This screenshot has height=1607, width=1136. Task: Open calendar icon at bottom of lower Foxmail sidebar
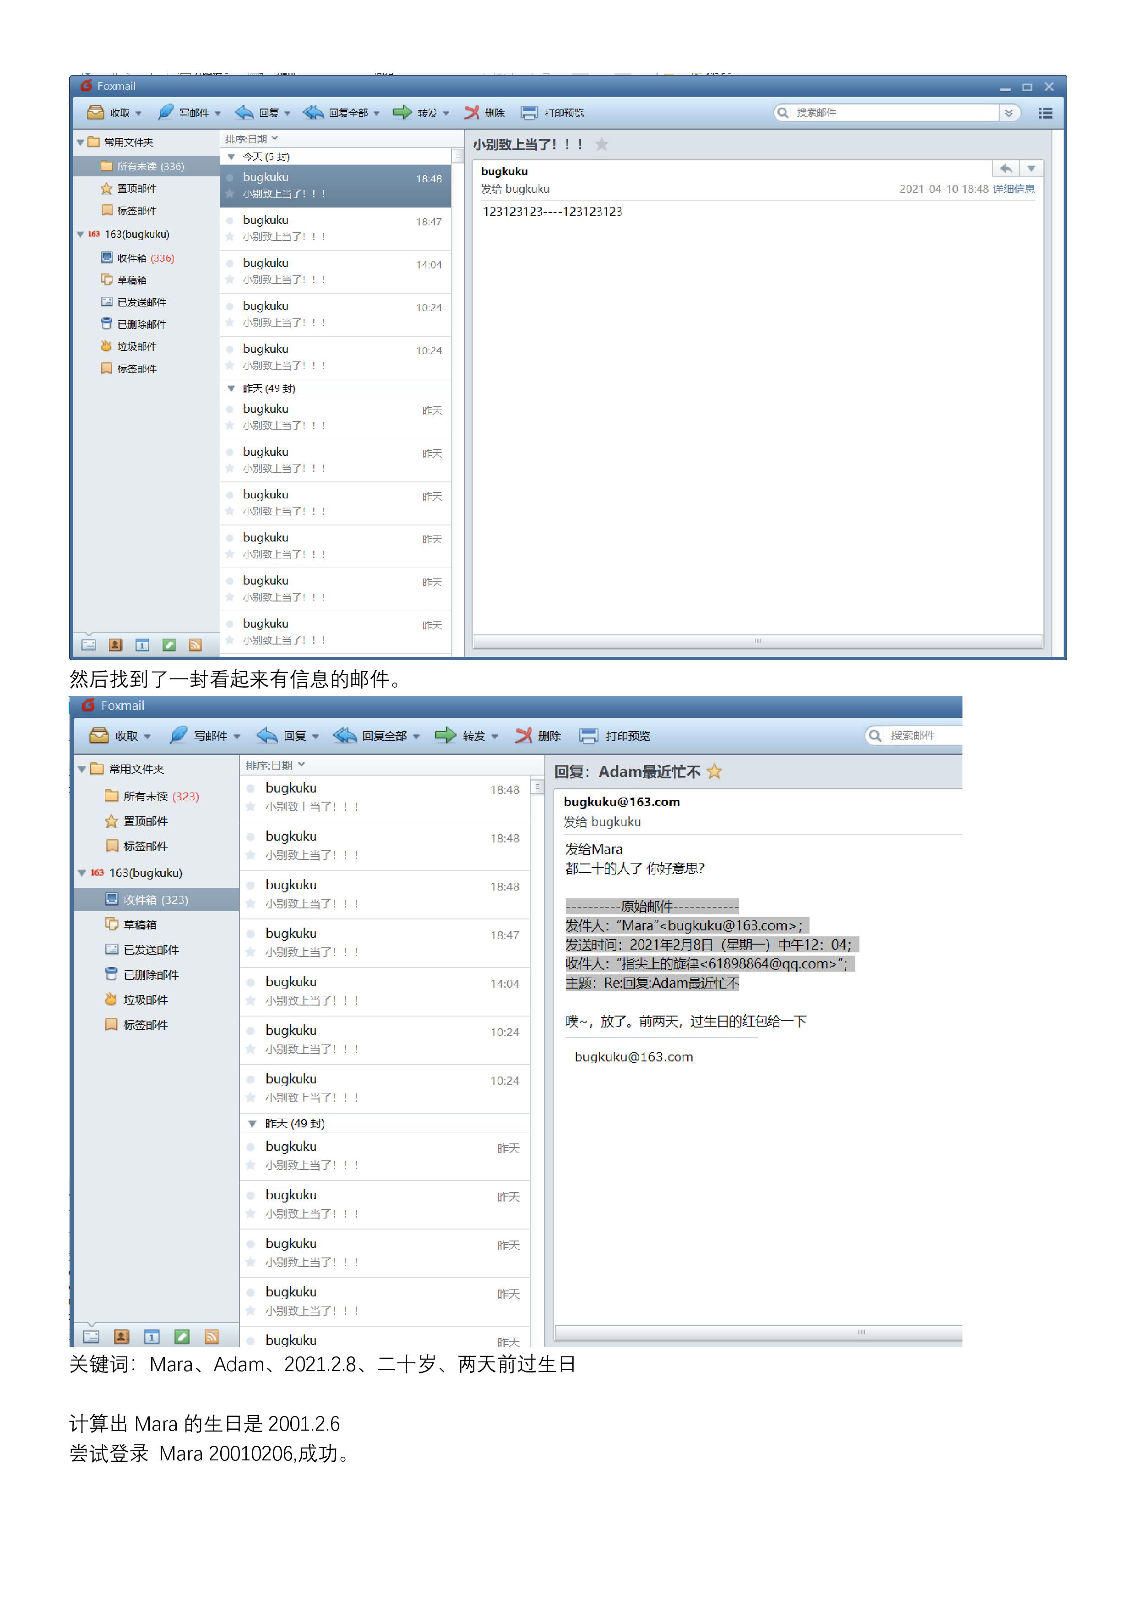[152, 1337]
